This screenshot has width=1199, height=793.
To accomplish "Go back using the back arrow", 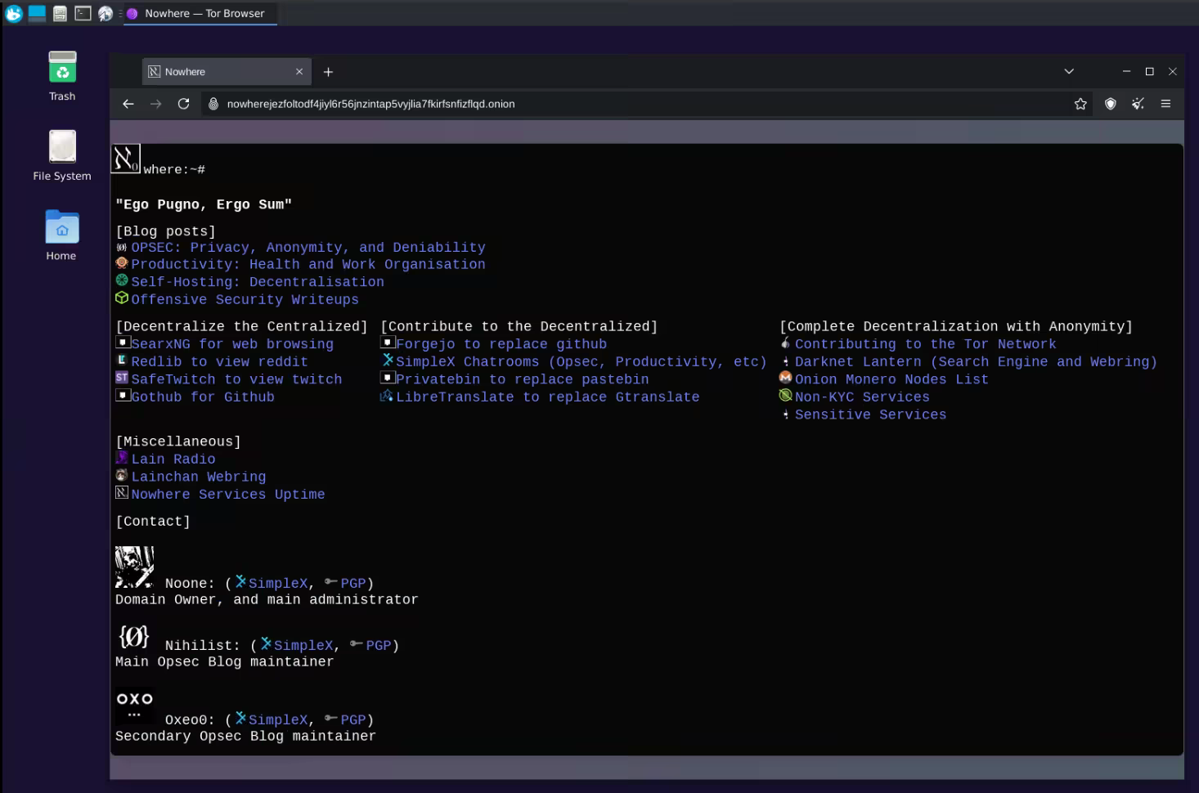I will click(x=128, y=104).
